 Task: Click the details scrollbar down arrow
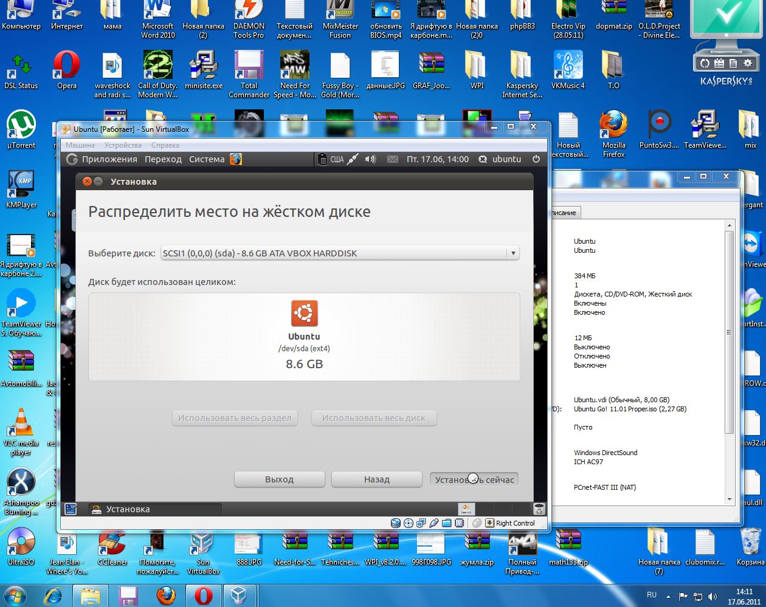click(x=730, y=499)
